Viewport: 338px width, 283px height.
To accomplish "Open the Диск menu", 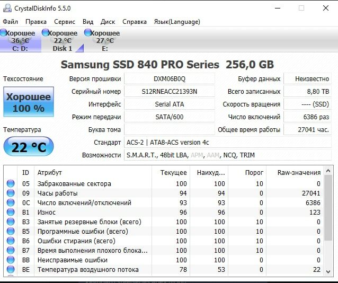I will tap(108, 22).
